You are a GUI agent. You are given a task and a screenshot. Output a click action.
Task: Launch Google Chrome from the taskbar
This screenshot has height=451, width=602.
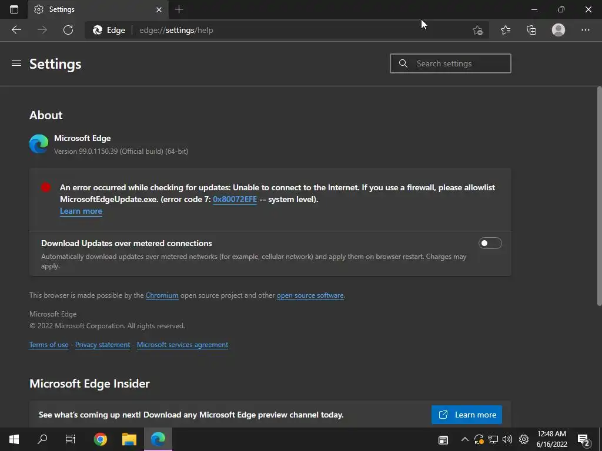100,439
